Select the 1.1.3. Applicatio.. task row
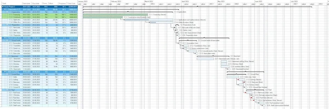This screenshot has width=329, height=109. (39, 20)
